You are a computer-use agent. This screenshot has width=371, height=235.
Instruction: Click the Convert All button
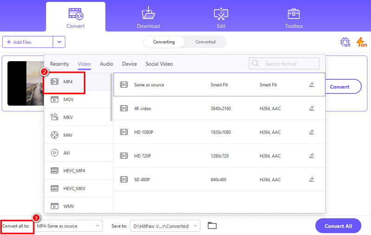(x=338, y=226)
